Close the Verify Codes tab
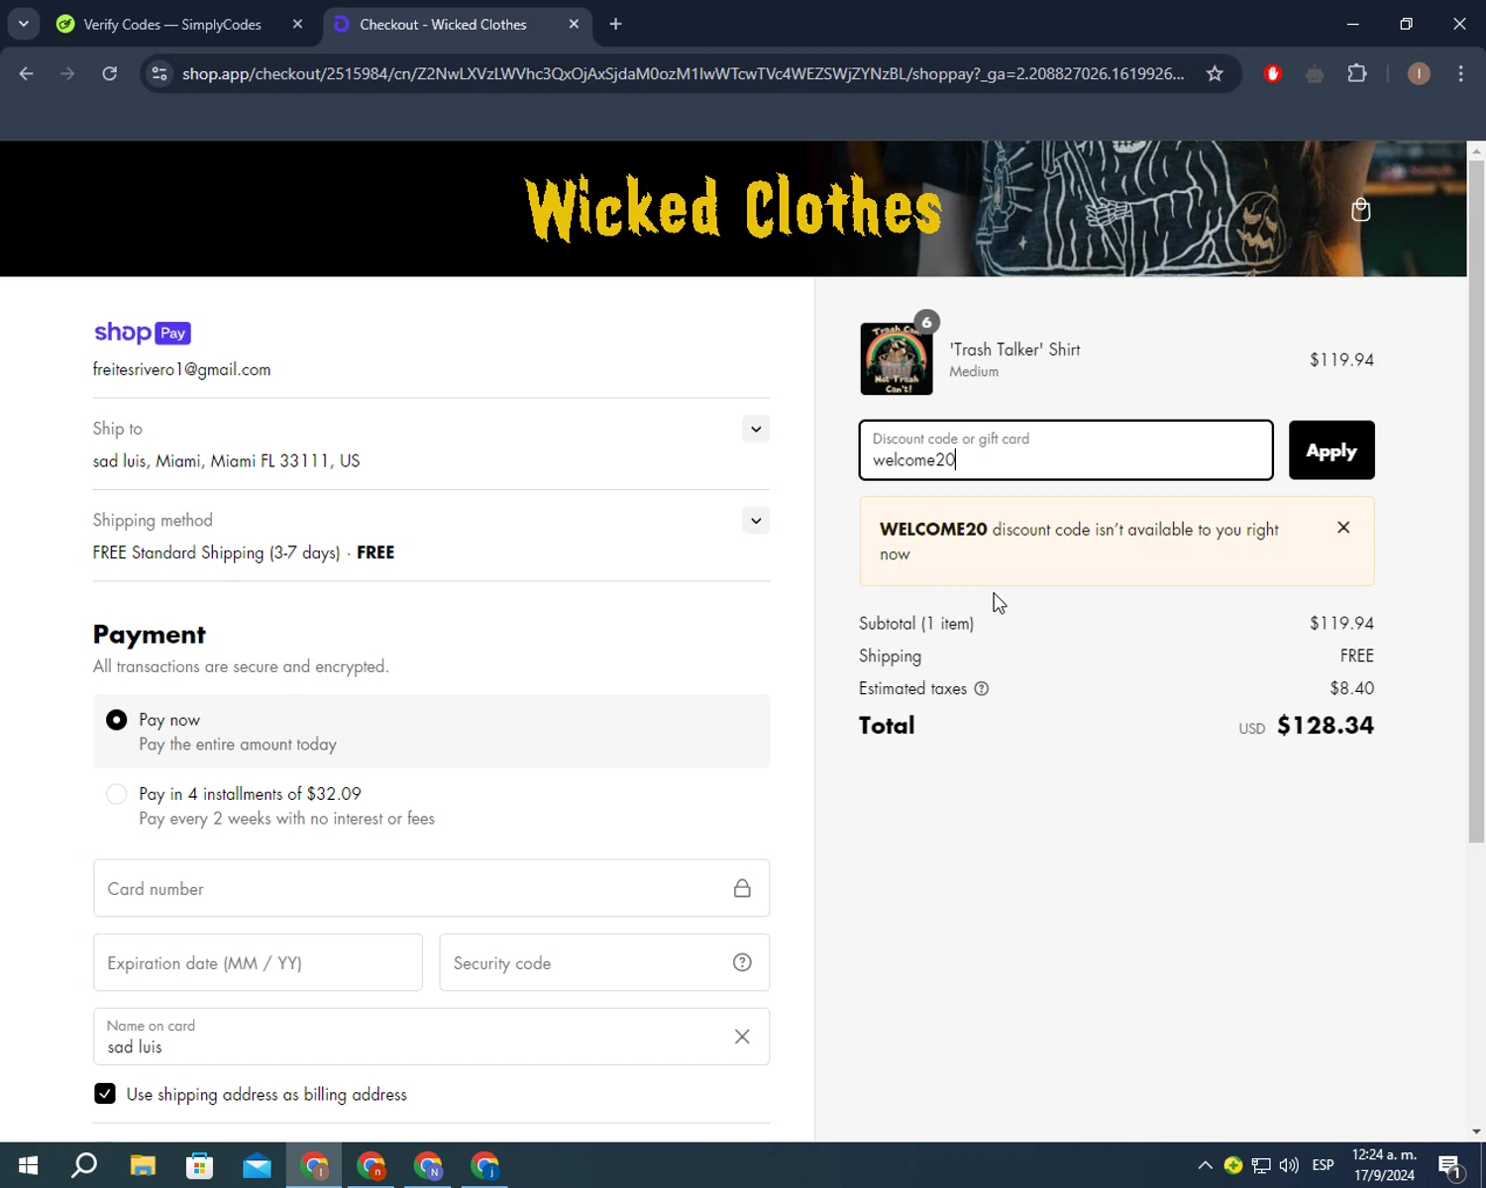Screen dimensions: 1486x1188 click(x=297, y=24)
